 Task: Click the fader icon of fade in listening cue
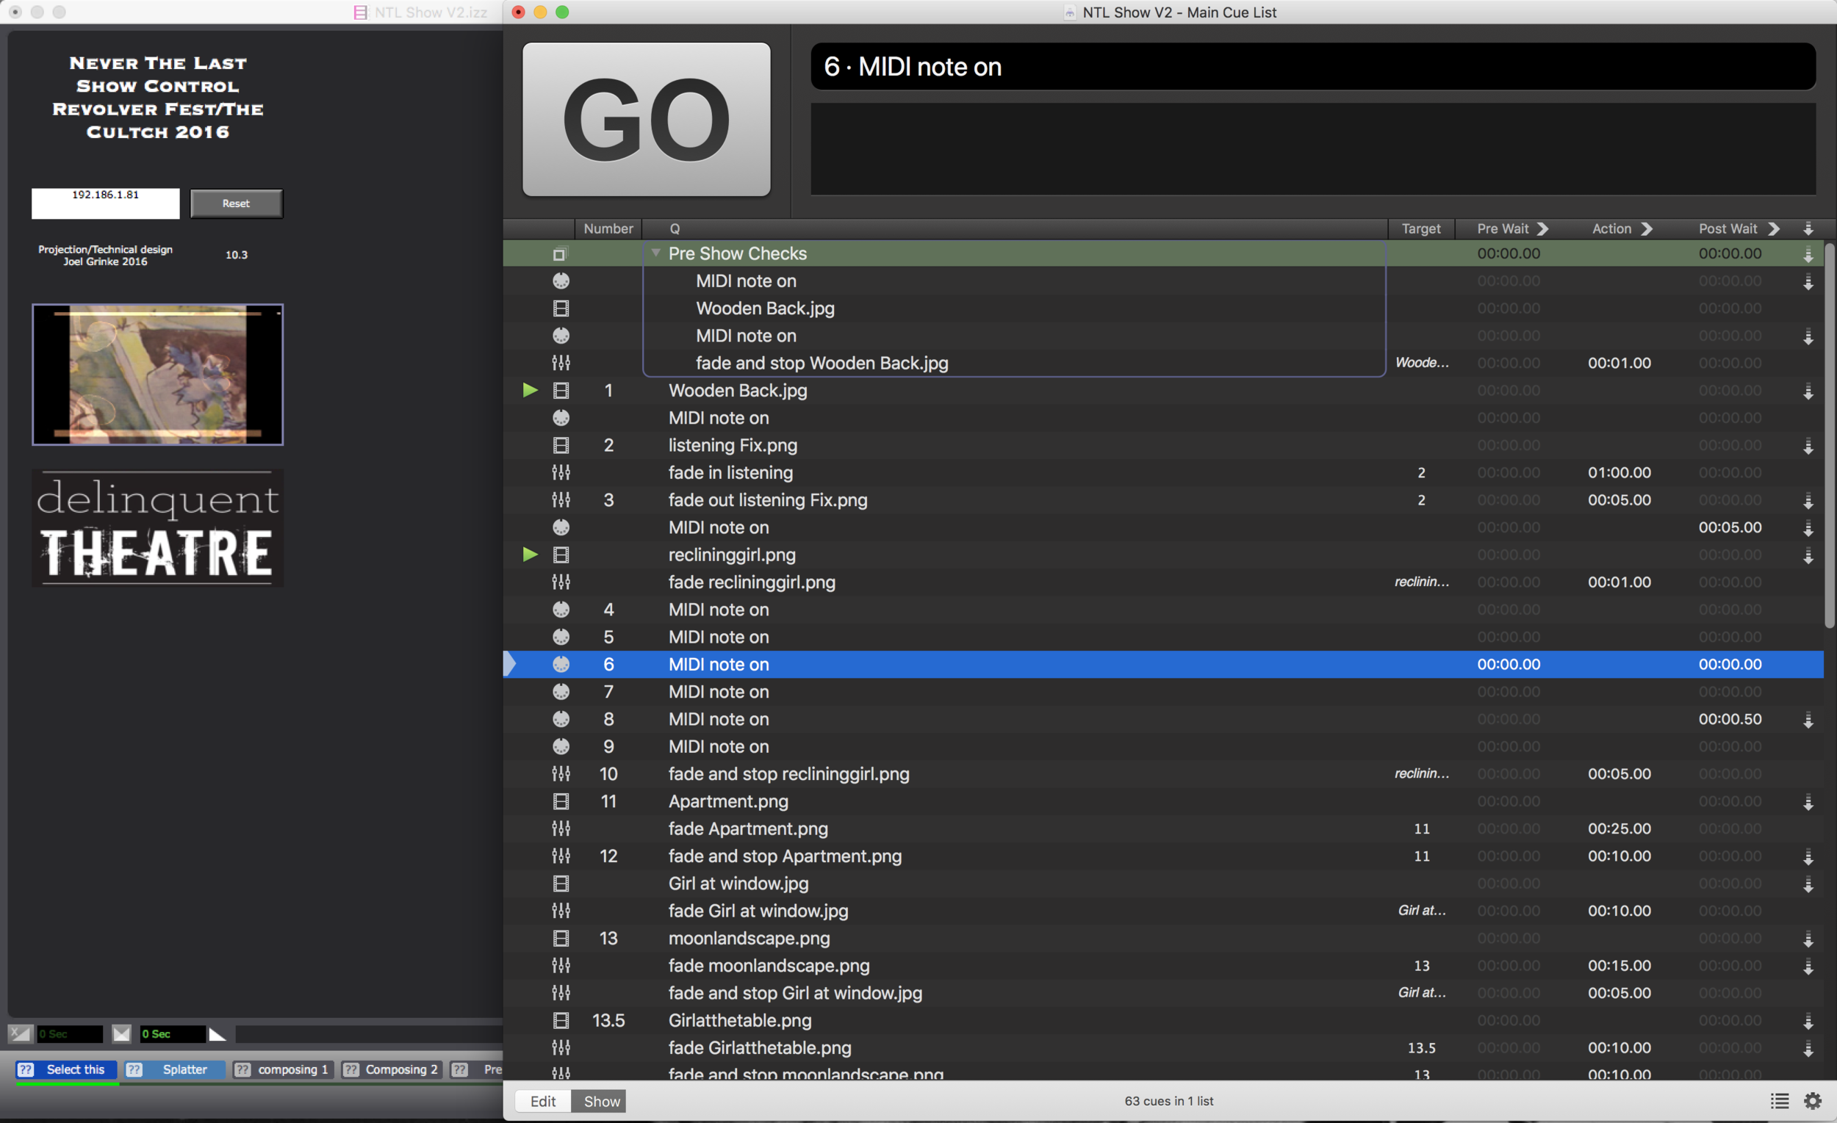[561, 472]
